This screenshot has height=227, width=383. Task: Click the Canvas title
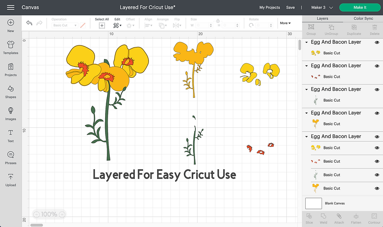[30, 7]
